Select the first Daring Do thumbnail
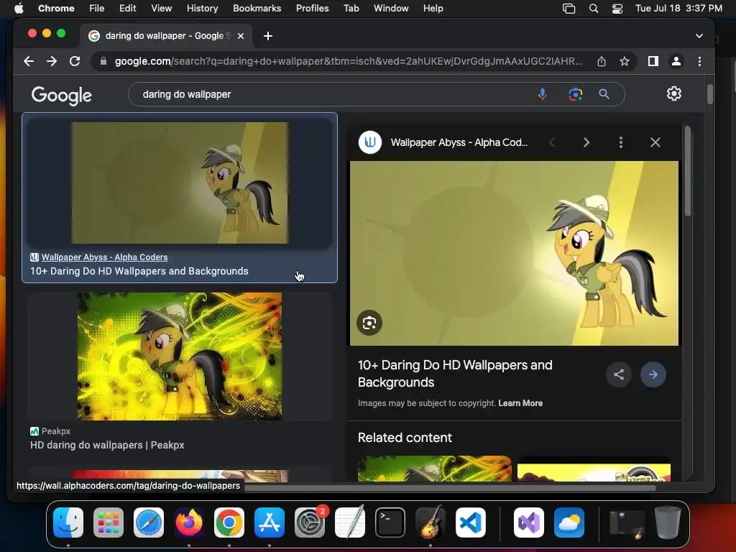Screen dimensions: 736x552 coord(180,183)
